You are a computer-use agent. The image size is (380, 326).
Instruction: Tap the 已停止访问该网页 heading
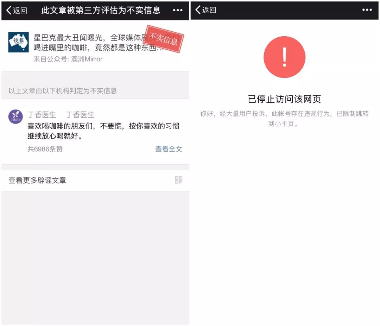click(x=285, y=99)
